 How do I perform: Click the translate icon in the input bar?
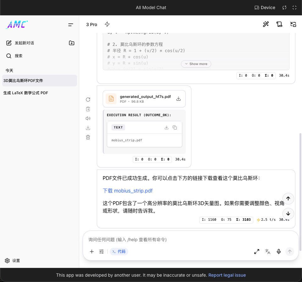tap(268, 252)
